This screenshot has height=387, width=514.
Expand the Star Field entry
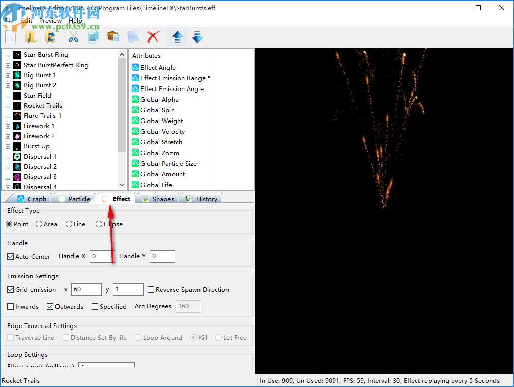point(7,95)
